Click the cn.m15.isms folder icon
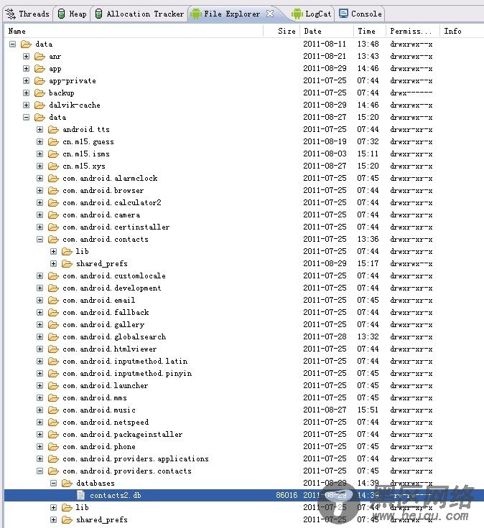 point(53,154)
